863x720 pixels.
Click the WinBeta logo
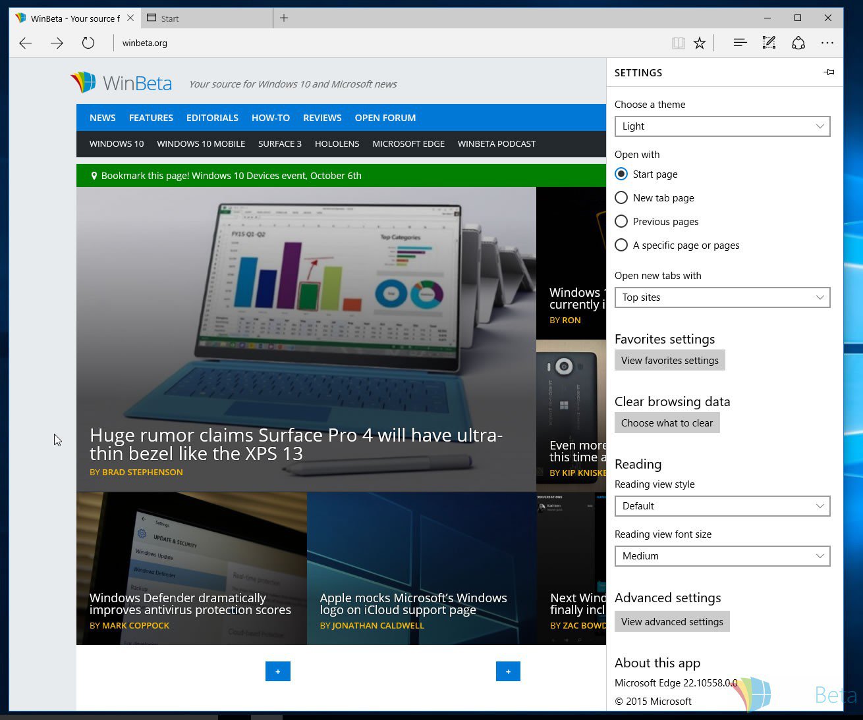(x=121, y=83)
